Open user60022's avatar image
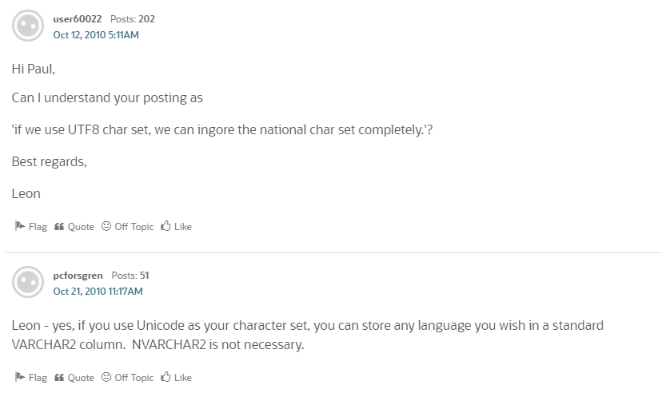The width and height of the screenshot is (662, 401). click(x=28, y=26)
